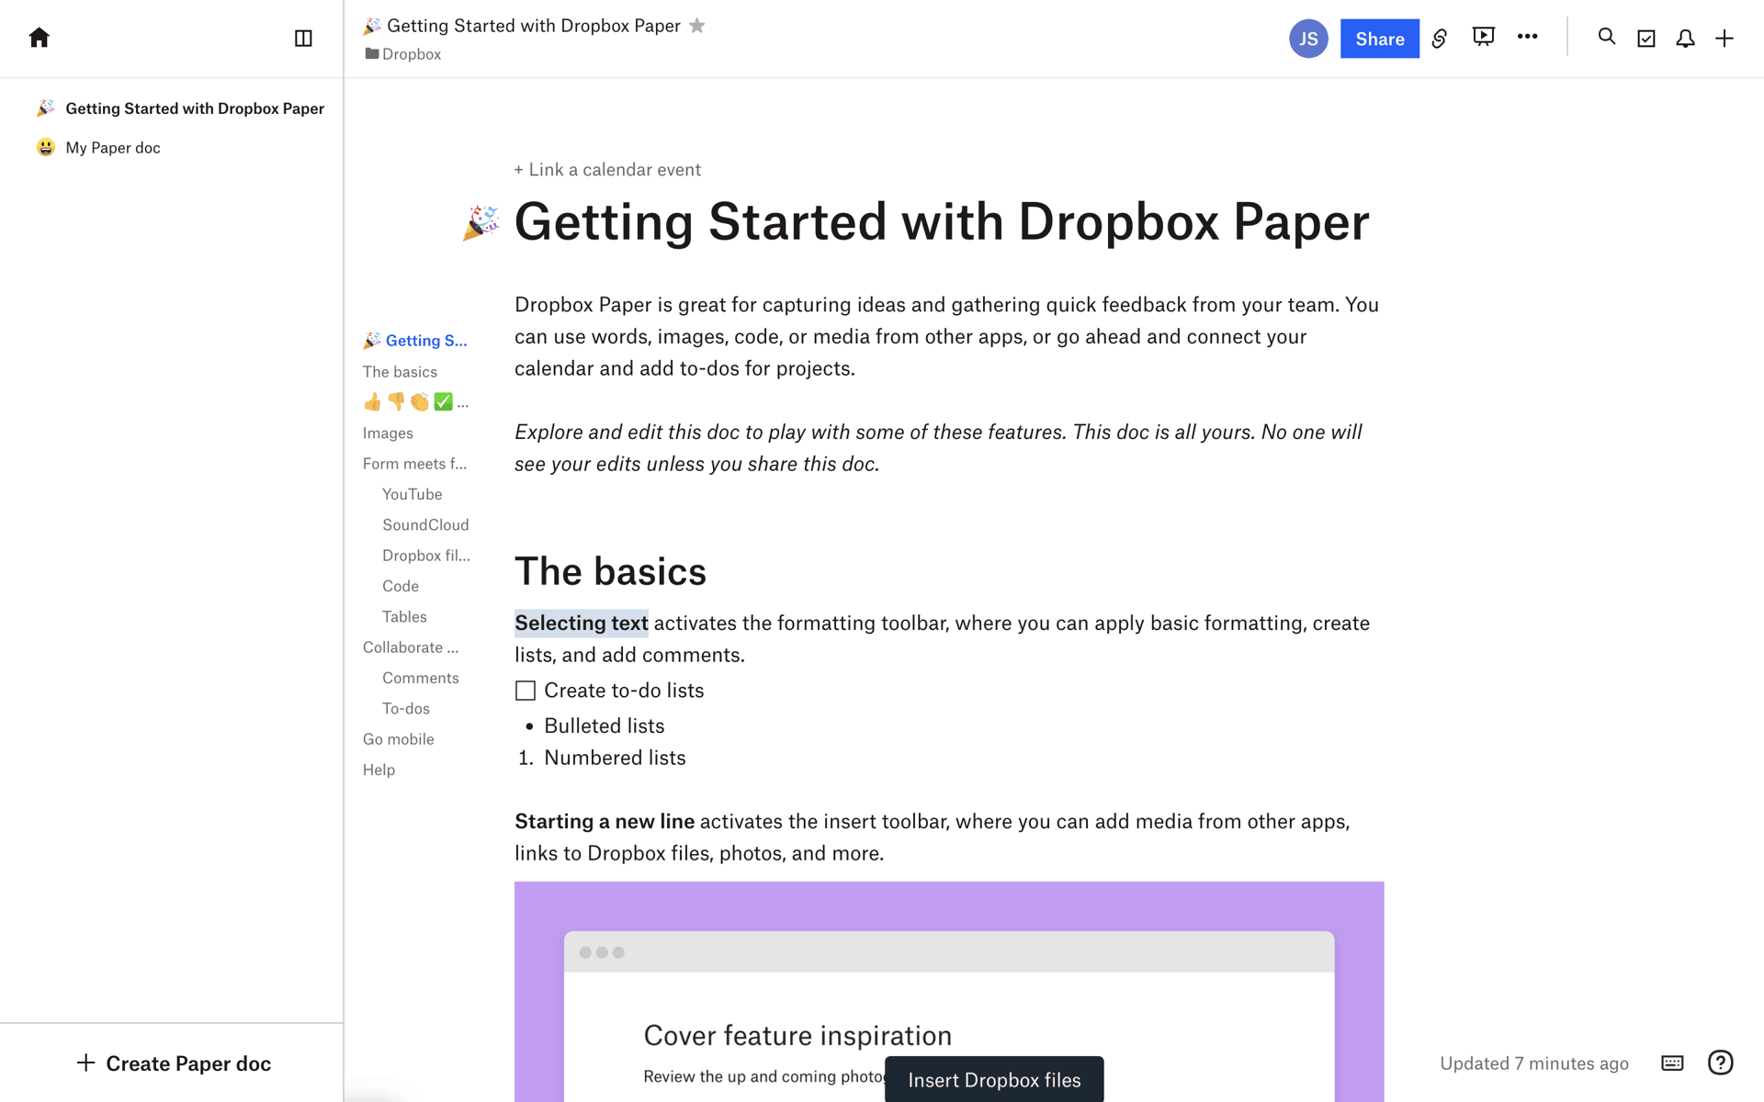Jump to YouTube in outline
This screenshot has height=1102, width=1764.
click(413, 494)
